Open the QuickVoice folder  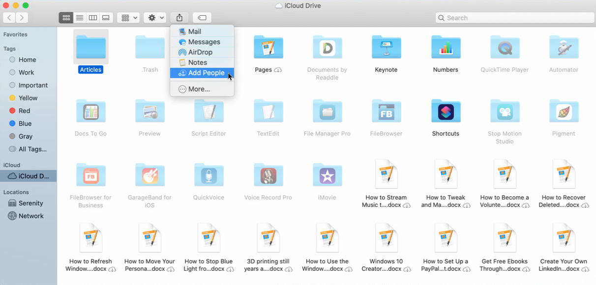pos(209,175)
